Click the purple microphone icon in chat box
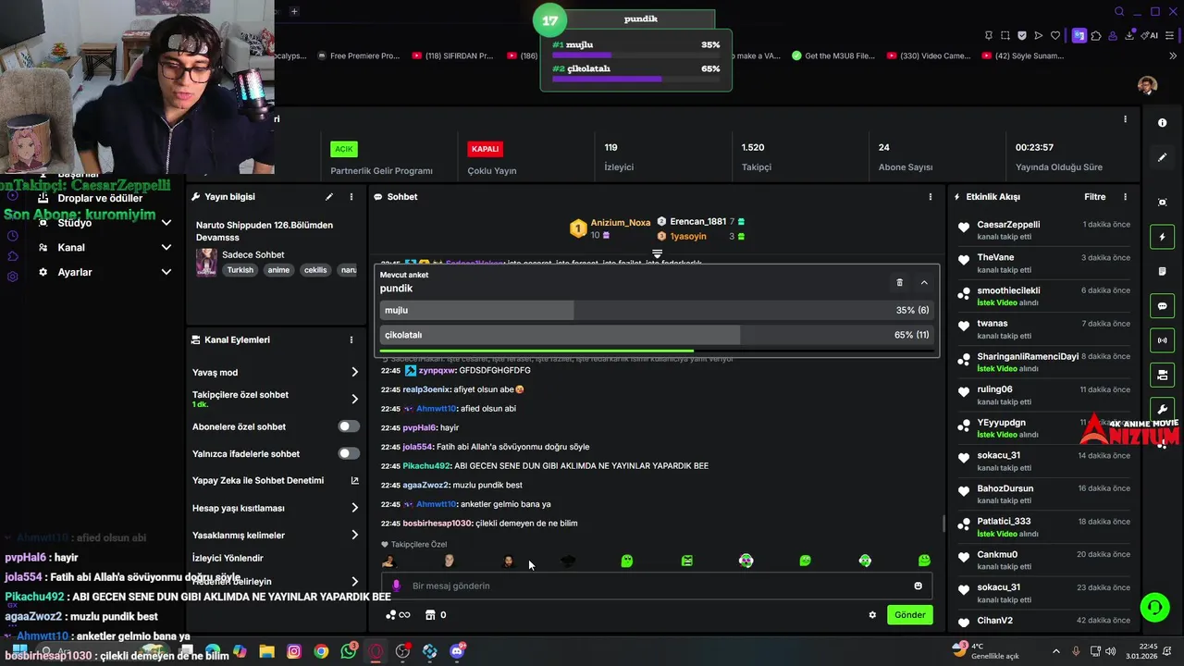The width and height of the screenshot is (1184, 666). coord(396,586)
